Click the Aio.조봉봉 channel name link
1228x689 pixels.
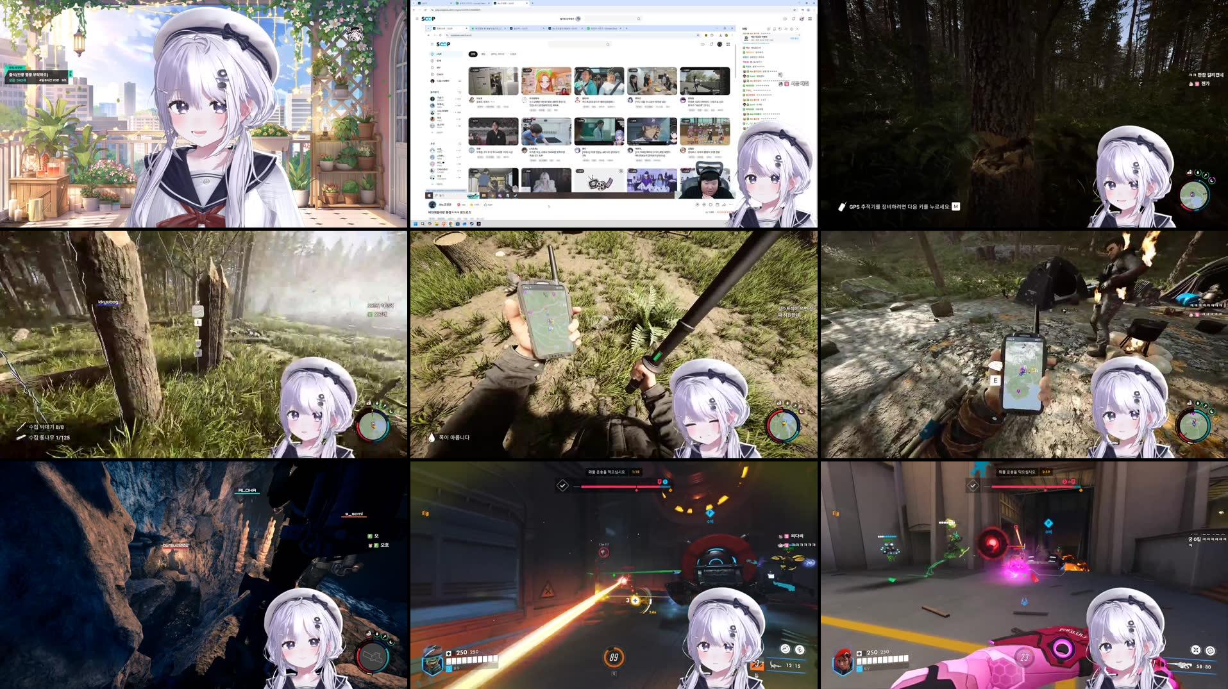[x=445, y=204]
